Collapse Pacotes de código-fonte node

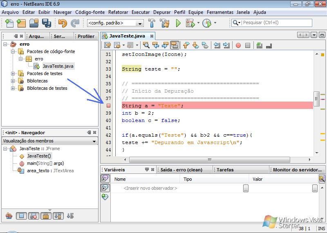pyautogui.click(x=13, y=51)
